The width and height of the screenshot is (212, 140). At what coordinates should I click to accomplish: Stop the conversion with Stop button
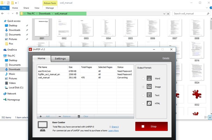point(151,126)
